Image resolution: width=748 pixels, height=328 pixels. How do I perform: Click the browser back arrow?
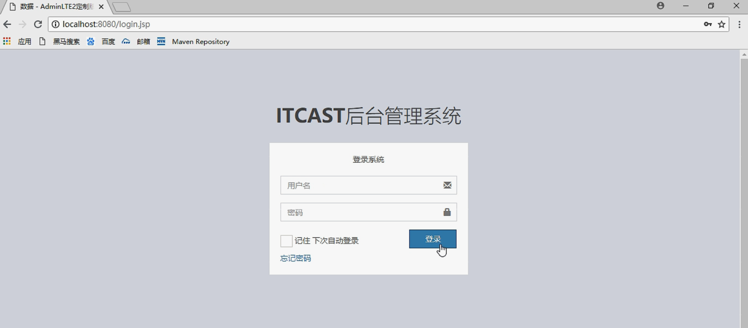[7, 24]
